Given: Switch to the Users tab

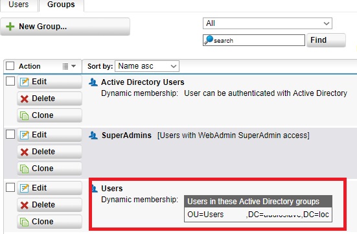Looking at the screenshot, I should (19, 5).
